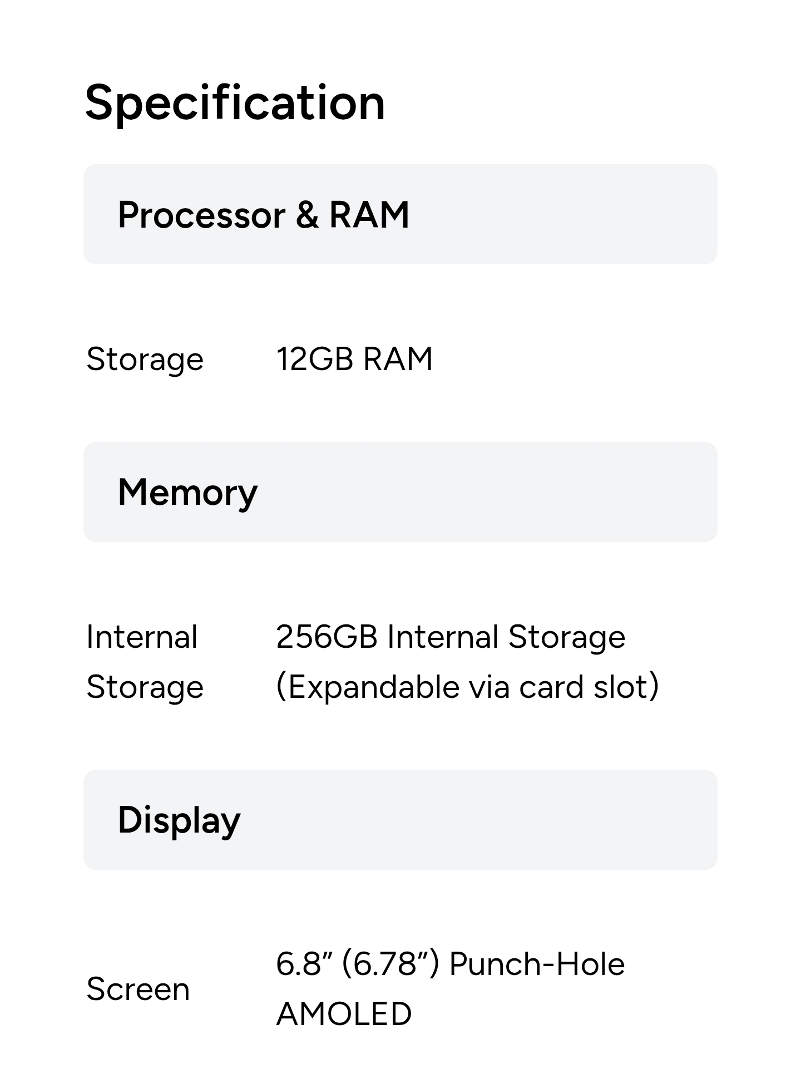Toggle the Display section header
The image size is (801, 1078).
pos(400,820)
